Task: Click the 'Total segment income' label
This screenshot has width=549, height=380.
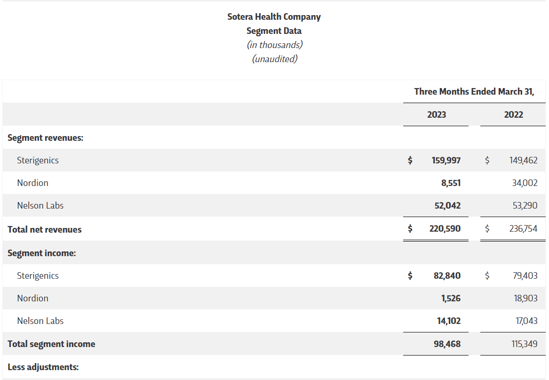Action: [x=51, y=344]
